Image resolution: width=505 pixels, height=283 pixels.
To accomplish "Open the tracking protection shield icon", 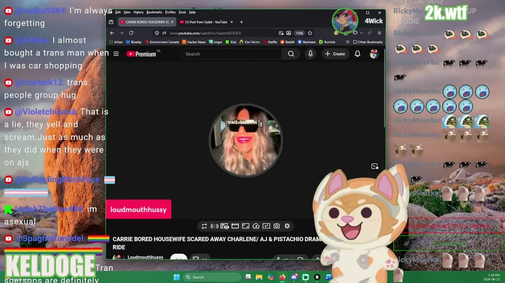I will (x=157, y=33).
